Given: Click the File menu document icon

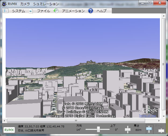Looking at the screenshot, I should tap(31, 11).
